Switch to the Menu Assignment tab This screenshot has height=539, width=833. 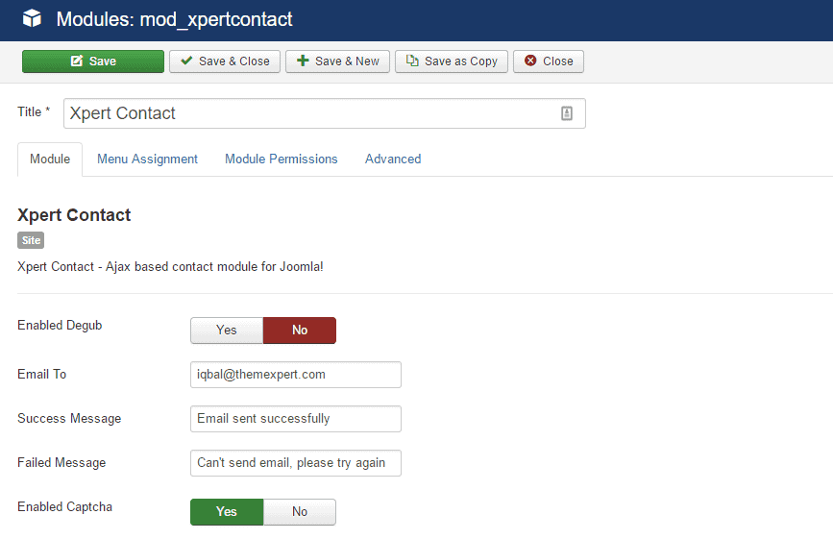pyautogui.click(x=147, y=159)
